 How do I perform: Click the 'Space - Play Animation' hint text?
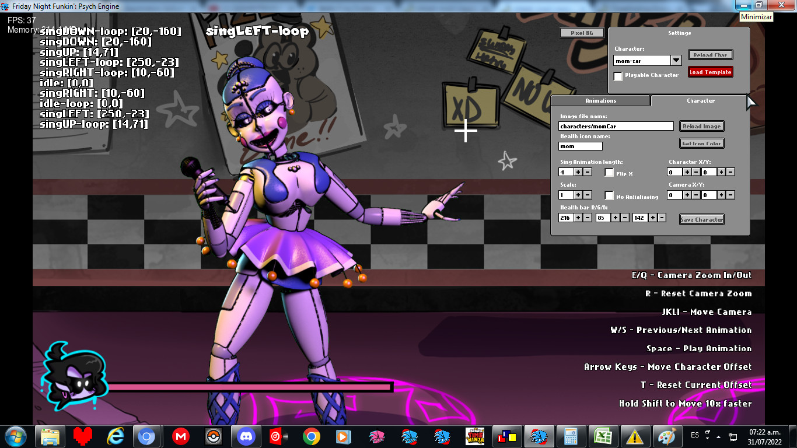699,348
